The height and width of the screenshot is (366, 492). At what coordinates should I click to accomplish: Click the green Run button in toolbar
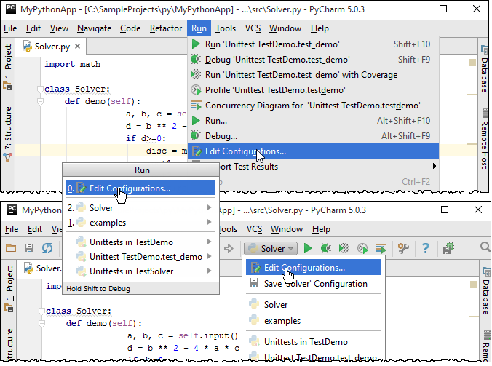(x=308, y=249)
